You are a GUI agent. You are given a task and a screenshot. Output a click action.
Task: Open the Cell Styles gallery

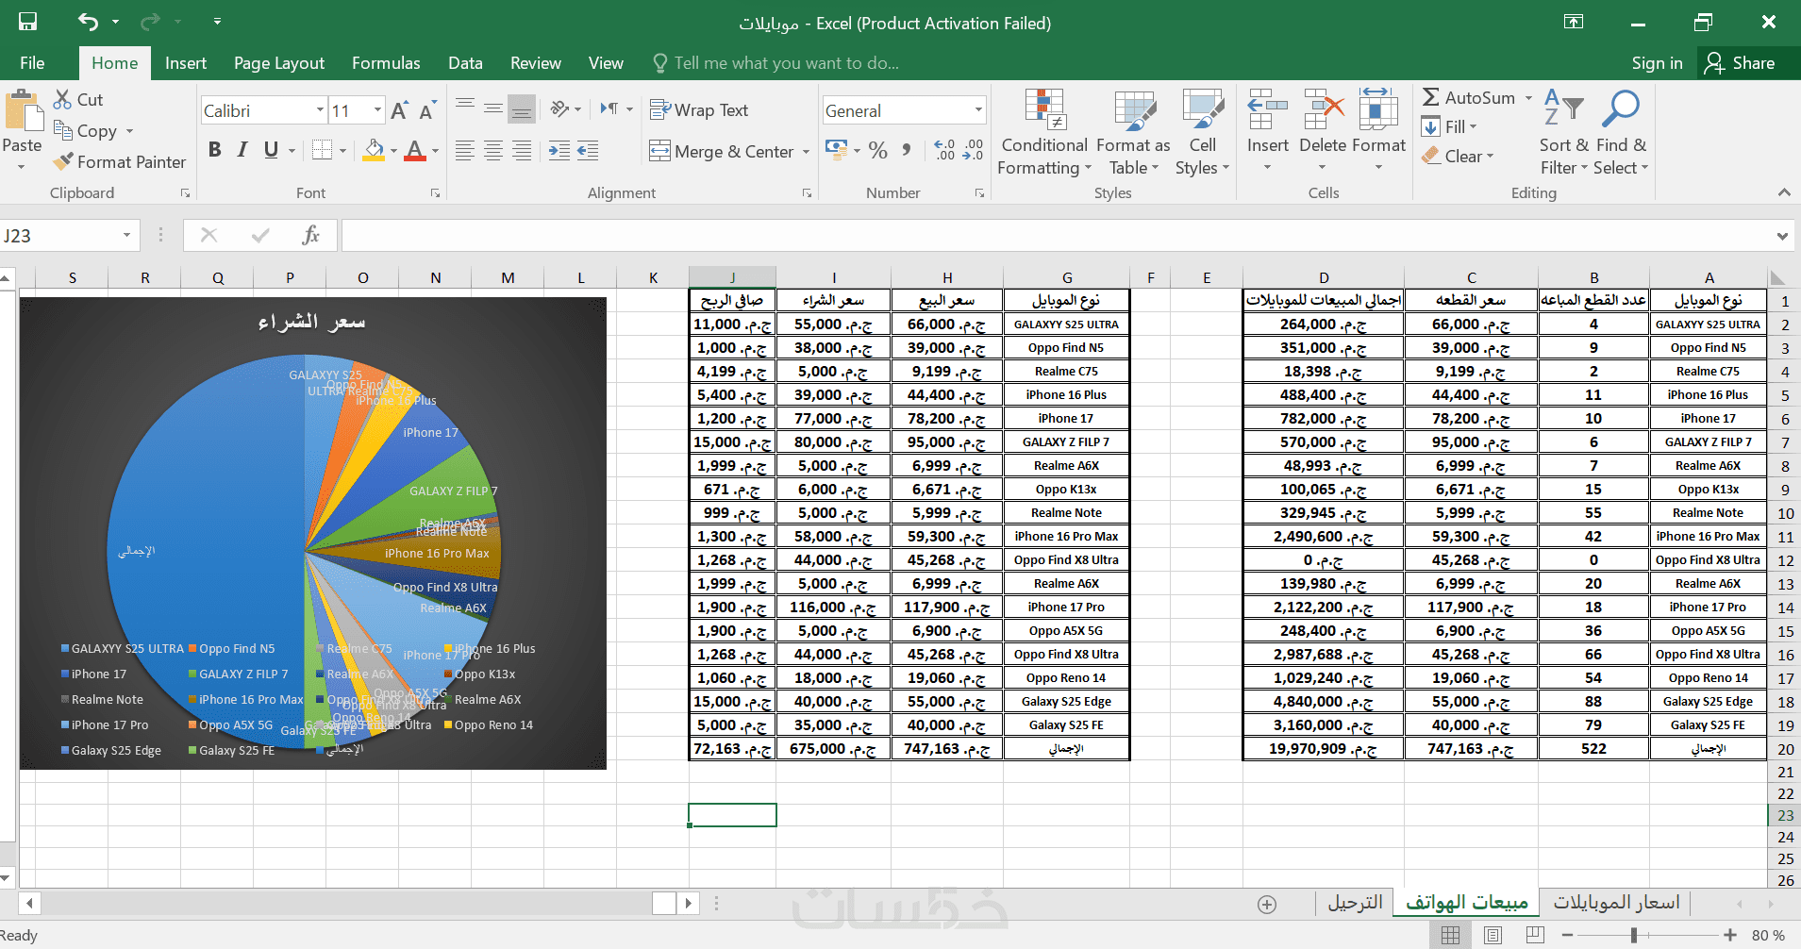(x=1203, y=132)
